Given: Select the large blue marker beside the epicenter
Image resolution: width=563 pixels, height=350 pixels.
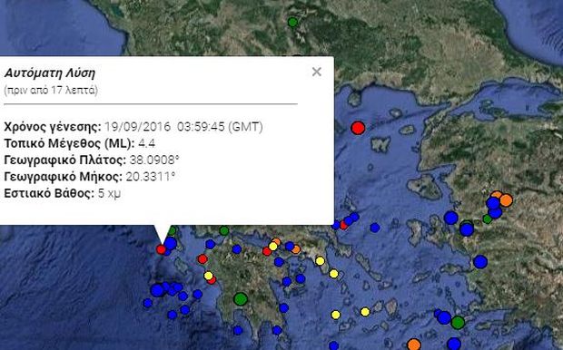Looking at the screenshot, I should tap(170, 244).
